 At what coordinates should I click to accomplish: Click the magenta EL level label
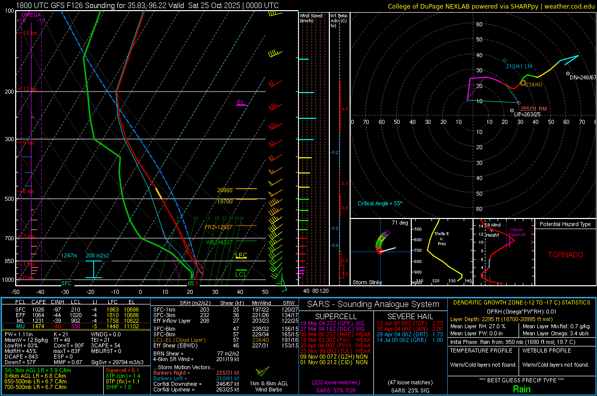241,103
